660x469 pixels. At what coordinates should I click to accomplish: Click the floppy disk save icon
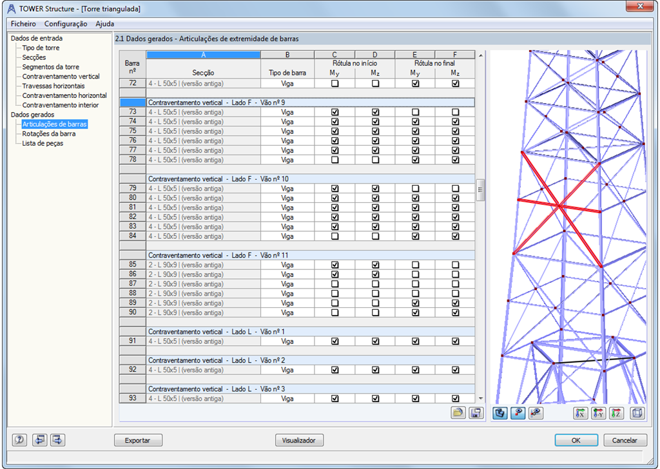pos(476,413)
